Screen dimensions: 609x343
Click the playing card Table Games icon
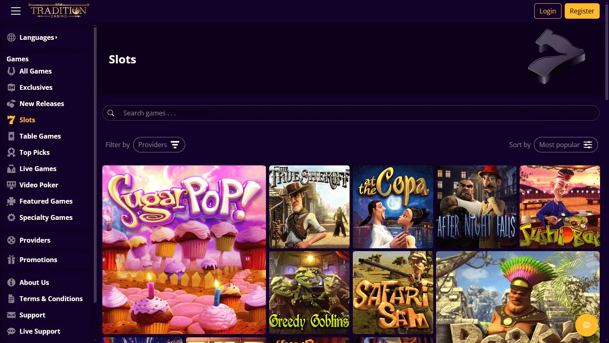click(x=11, y=136)
